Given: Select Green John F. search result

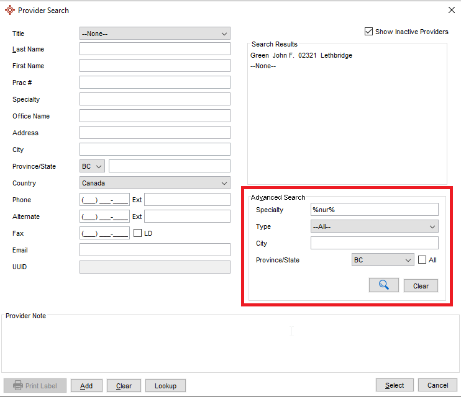Looking at the screenshot, I should pyautogui.click(x=301, y=56).
